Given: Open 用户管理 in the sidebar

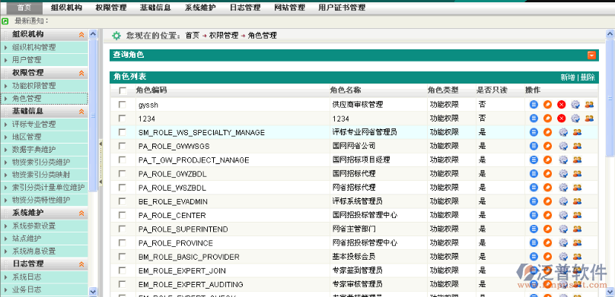Looking at the screenshot, I should point(27,60).
